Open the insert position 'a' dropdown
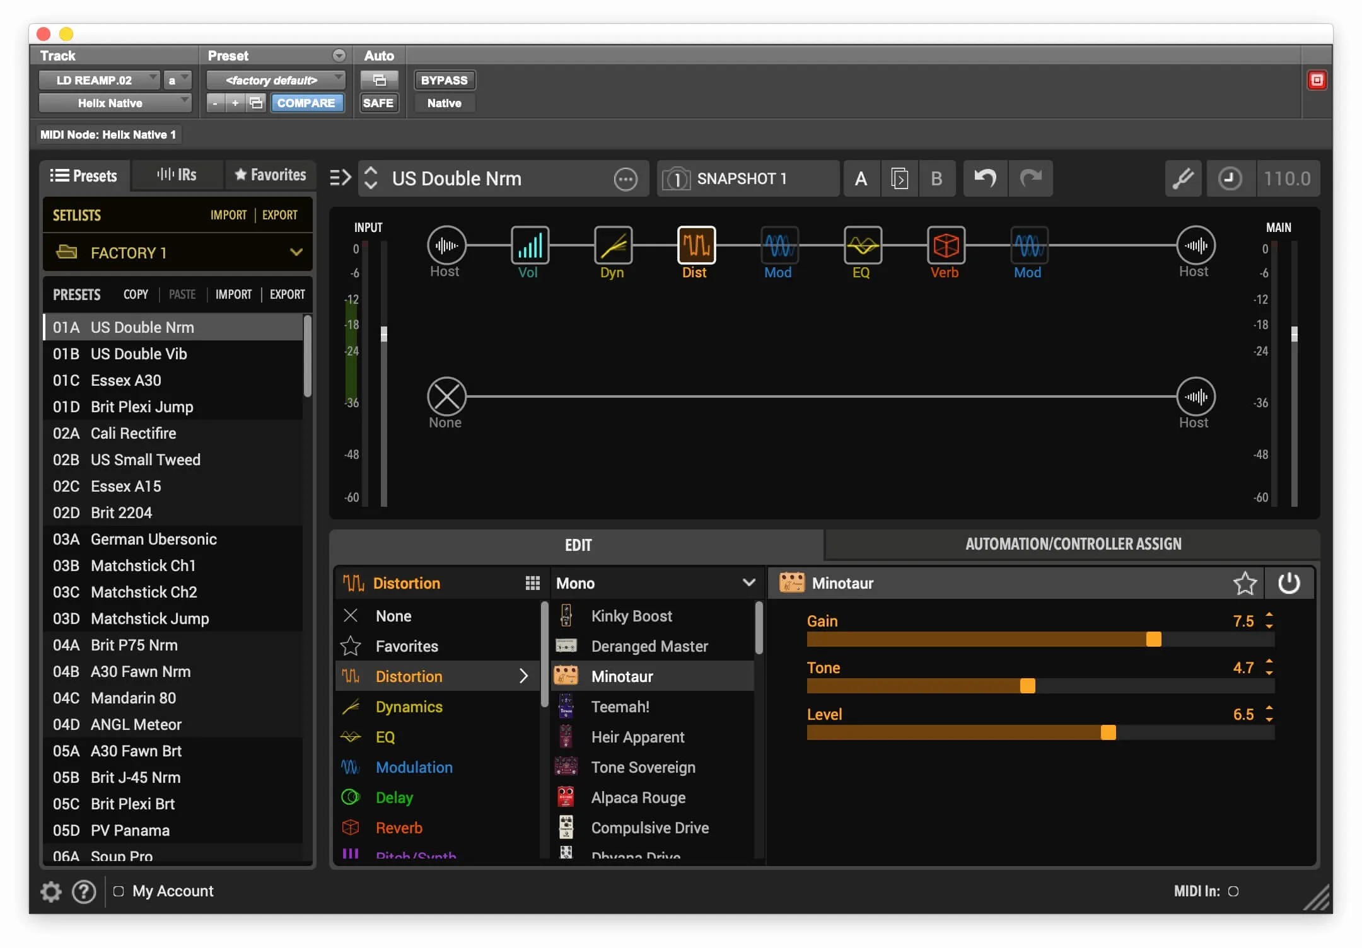Image resolution: width=1362 pixels, height=948 pixels. (177, 80)
